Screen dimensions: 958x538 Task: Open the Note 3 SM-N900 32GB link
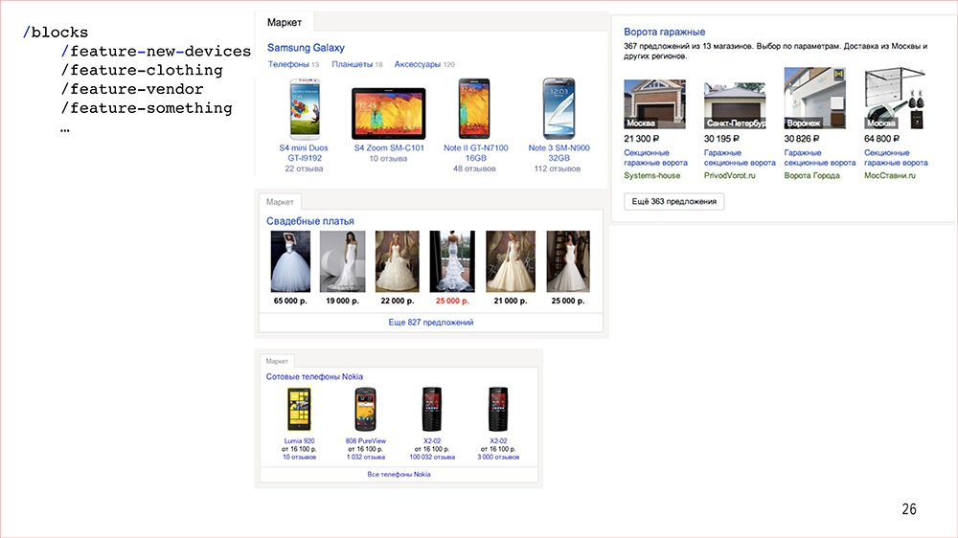click(559, 152)
